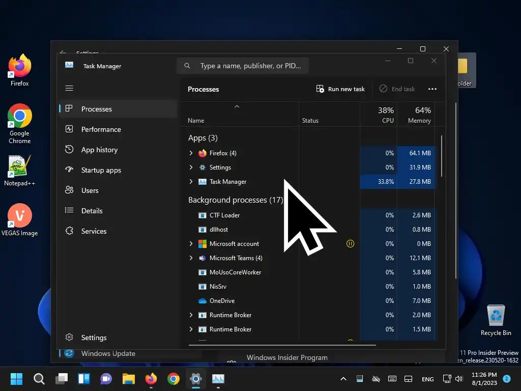Click the Apps (3) group heading
This screenshot has height=391, width=521.
pos(202,137)
